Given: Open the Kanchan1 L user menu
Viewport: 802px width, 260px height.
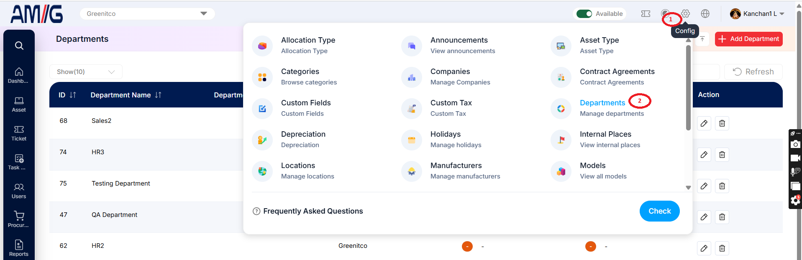Looking at the screenshot, I should click(x=757, y=14).
